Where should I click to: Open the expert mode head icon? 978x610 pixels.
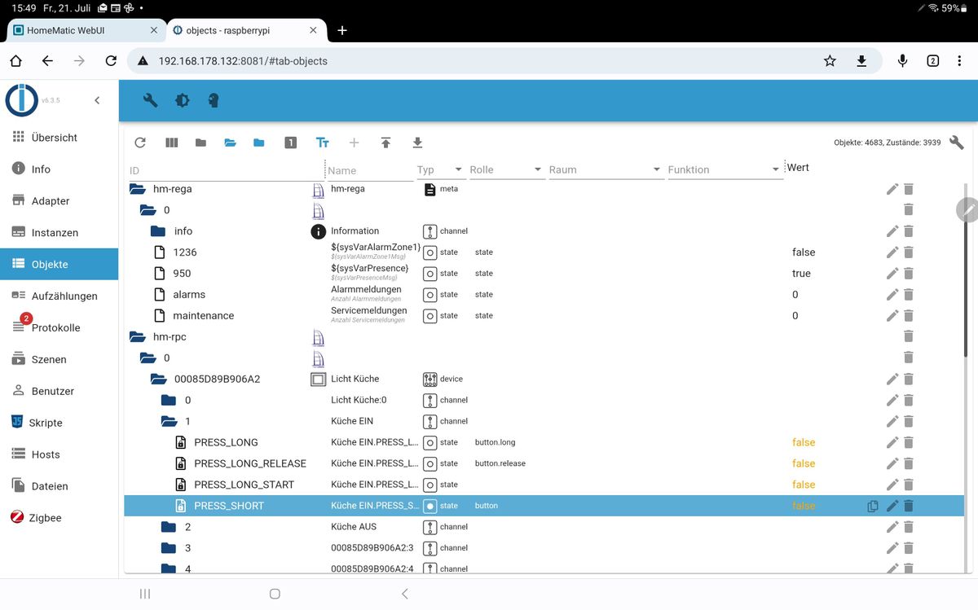click(x=214, y=100)
